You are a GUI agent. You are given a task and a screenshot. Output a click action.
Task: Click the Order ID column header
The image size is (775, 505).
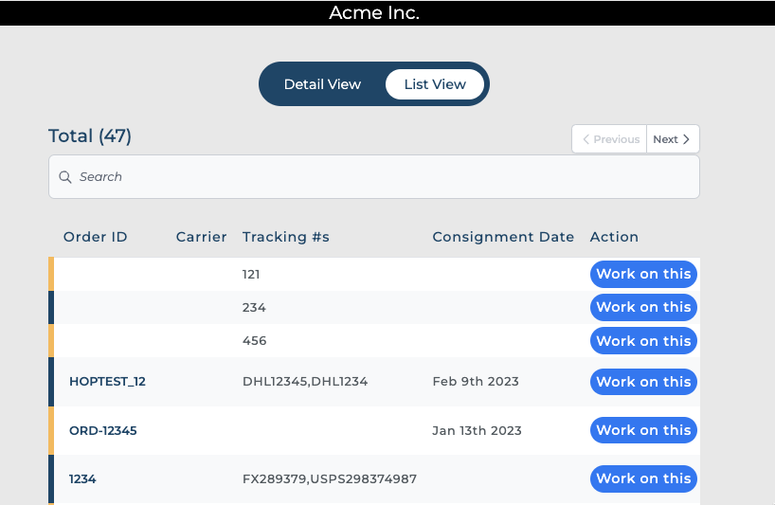pos(95,237)
